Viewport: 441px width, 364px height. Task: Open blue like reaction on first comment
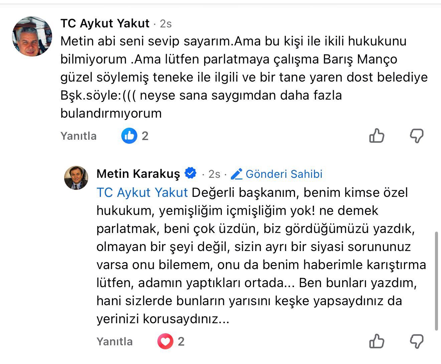pos(129,136)
